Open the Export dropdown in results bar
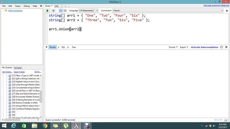This screenshot has height=129, width=230. pyautogui.click(x=184, y=47)
